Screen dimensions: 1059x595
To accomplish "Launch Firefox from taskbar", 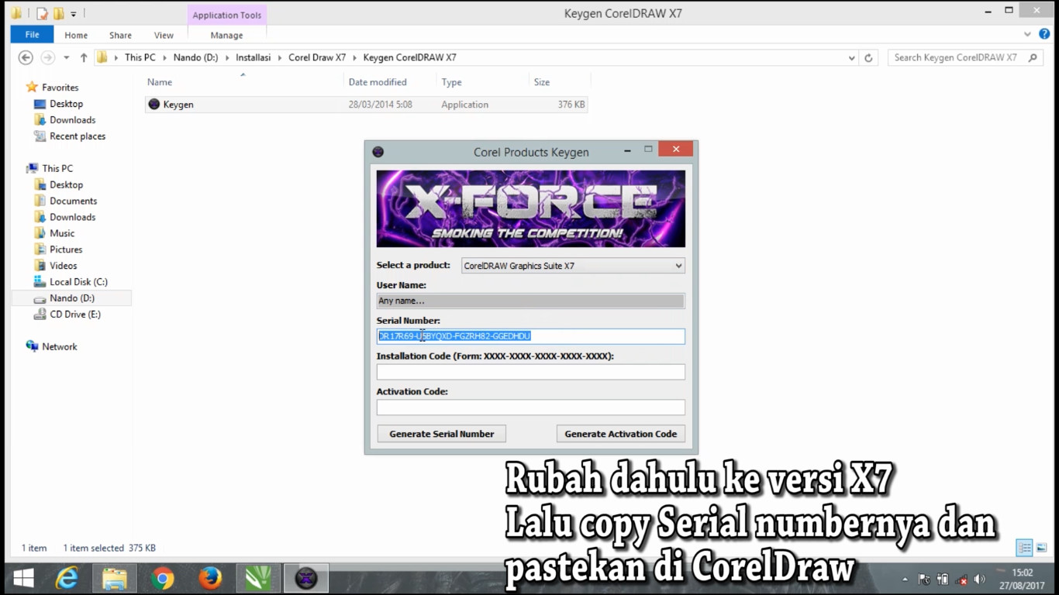I will 210,579.
